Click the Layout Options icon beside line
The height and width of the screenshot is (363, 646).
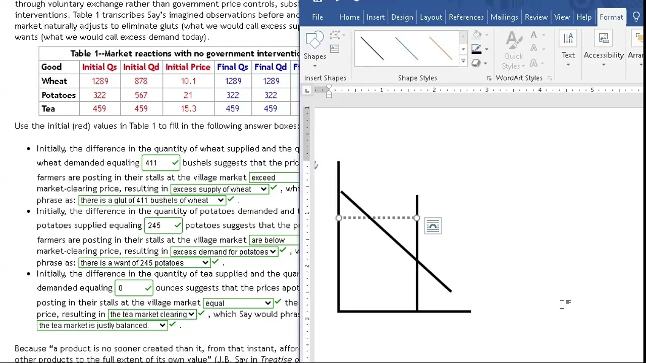[x=433, y=226]
